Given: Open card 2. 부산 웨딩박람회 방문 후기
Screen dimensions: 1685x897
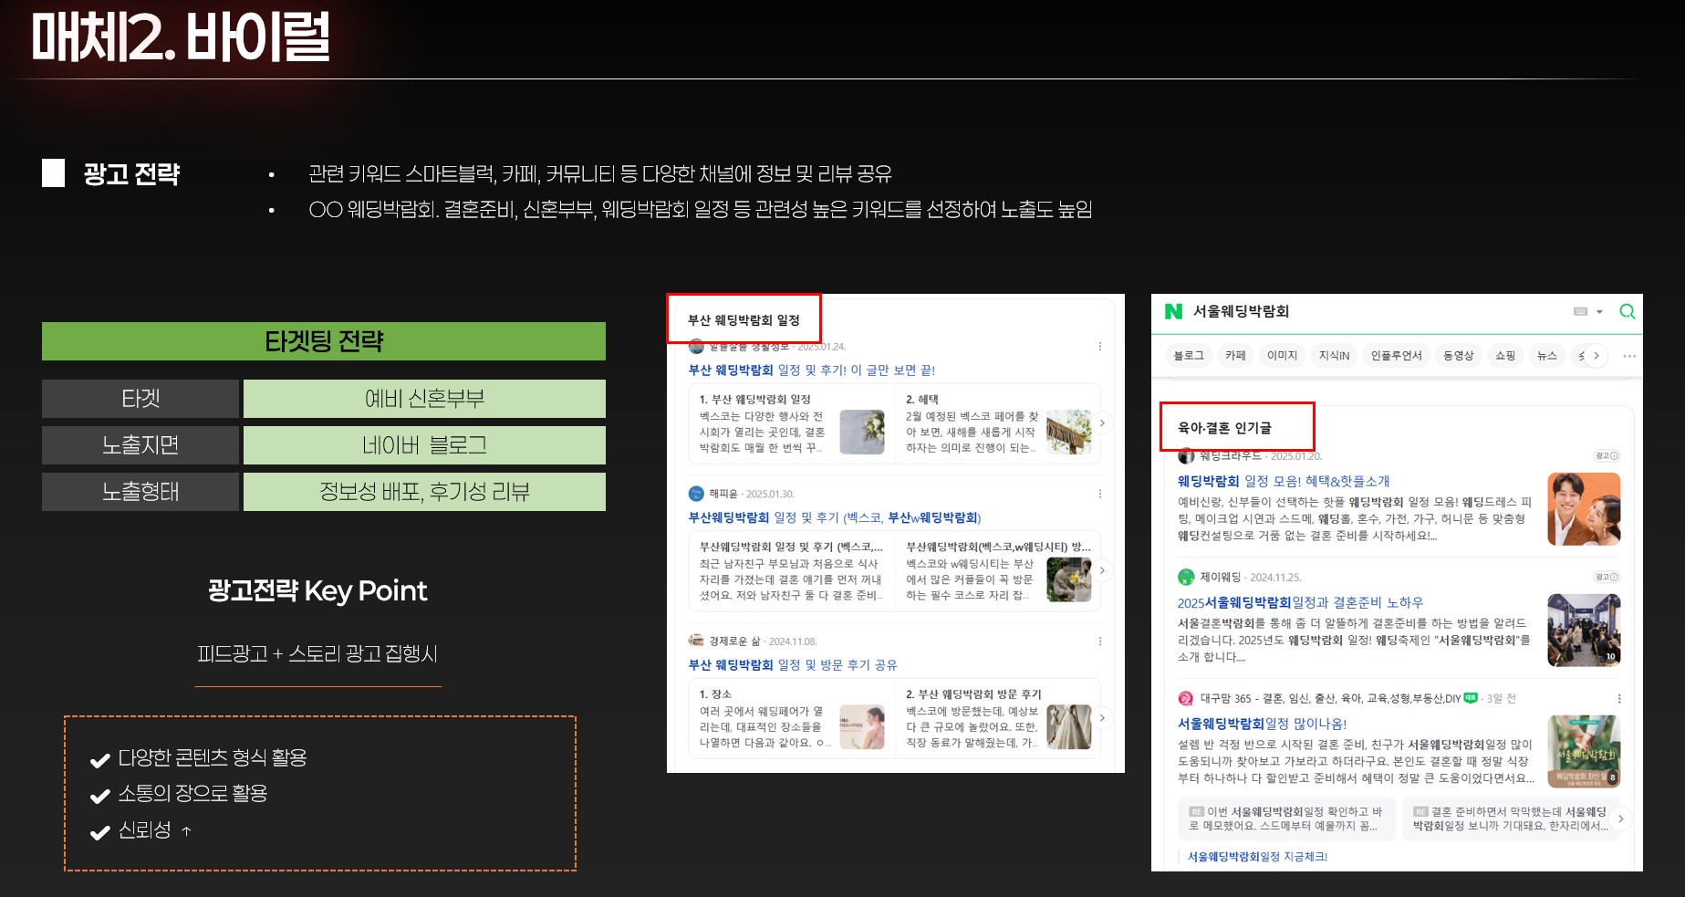Looking at the screenshot, I should [998, 718].
